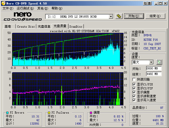Screen dimensions: 169x128
Task: Switch to the ScanDisc tab
Action: (76, 27)
